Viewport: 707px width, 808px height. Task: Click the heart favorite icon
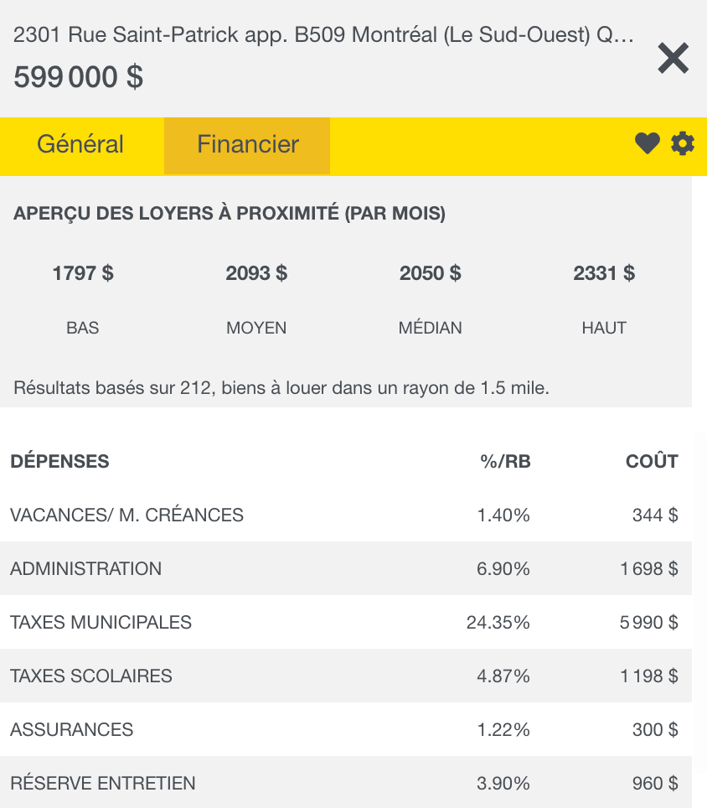click(647, 144)
